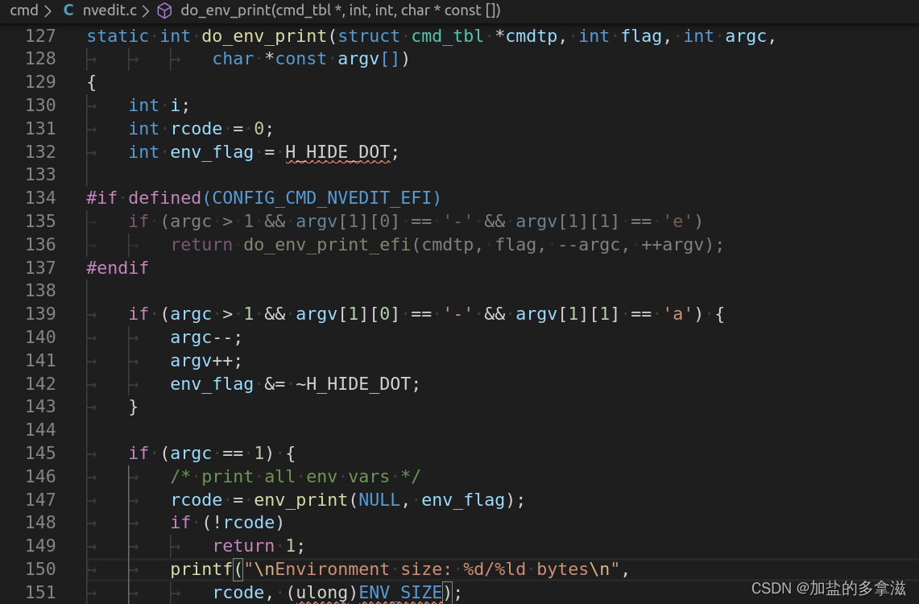The height and width of the screenshot is (604, 919).
Task: Click 'int rcode = 0' declaration on line 131
Action: pyautogui.click(x=201, y=129)
